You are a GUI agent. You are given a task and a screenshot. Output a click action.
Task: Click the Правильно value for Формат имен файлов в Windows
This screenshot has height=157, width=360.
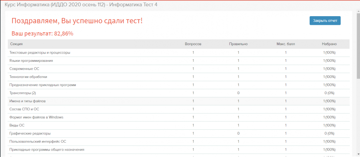238,117
